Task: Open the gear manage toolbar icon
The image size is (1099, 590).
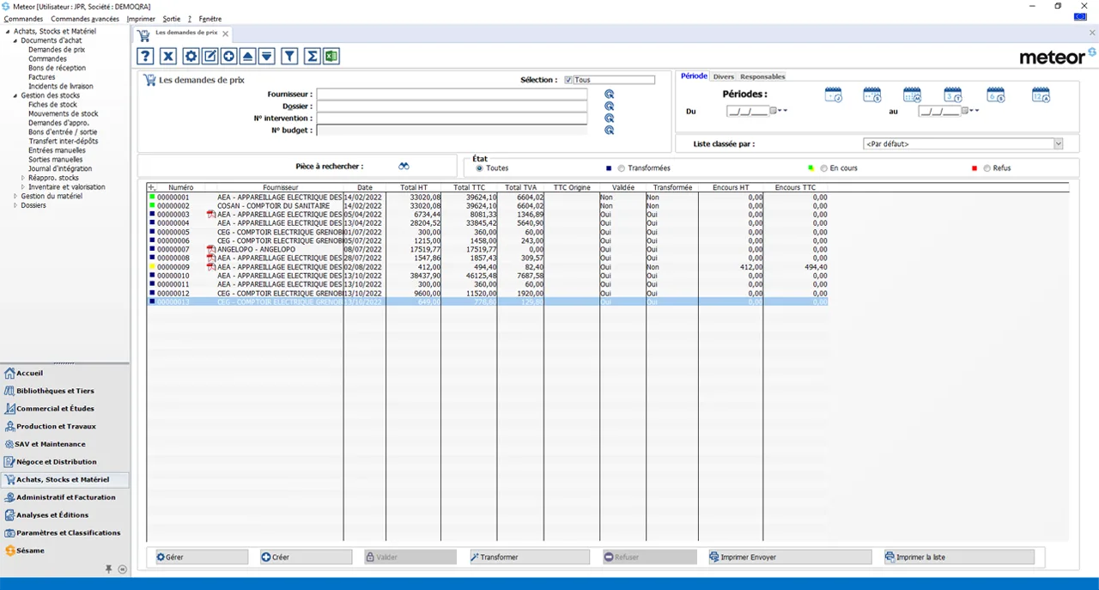Action: [191, 57]
